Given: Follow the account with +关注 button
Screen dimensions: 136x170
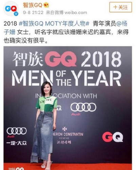Looking at the screenshot, I should [x=120, y=7].
